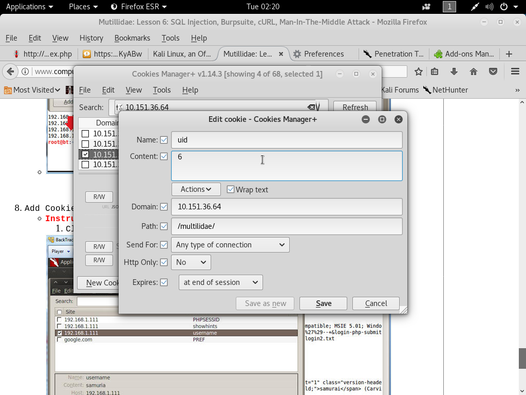Click the Firefox back arrow button
The width and height of the screenshot is (526, 395).
pos(10,71)
